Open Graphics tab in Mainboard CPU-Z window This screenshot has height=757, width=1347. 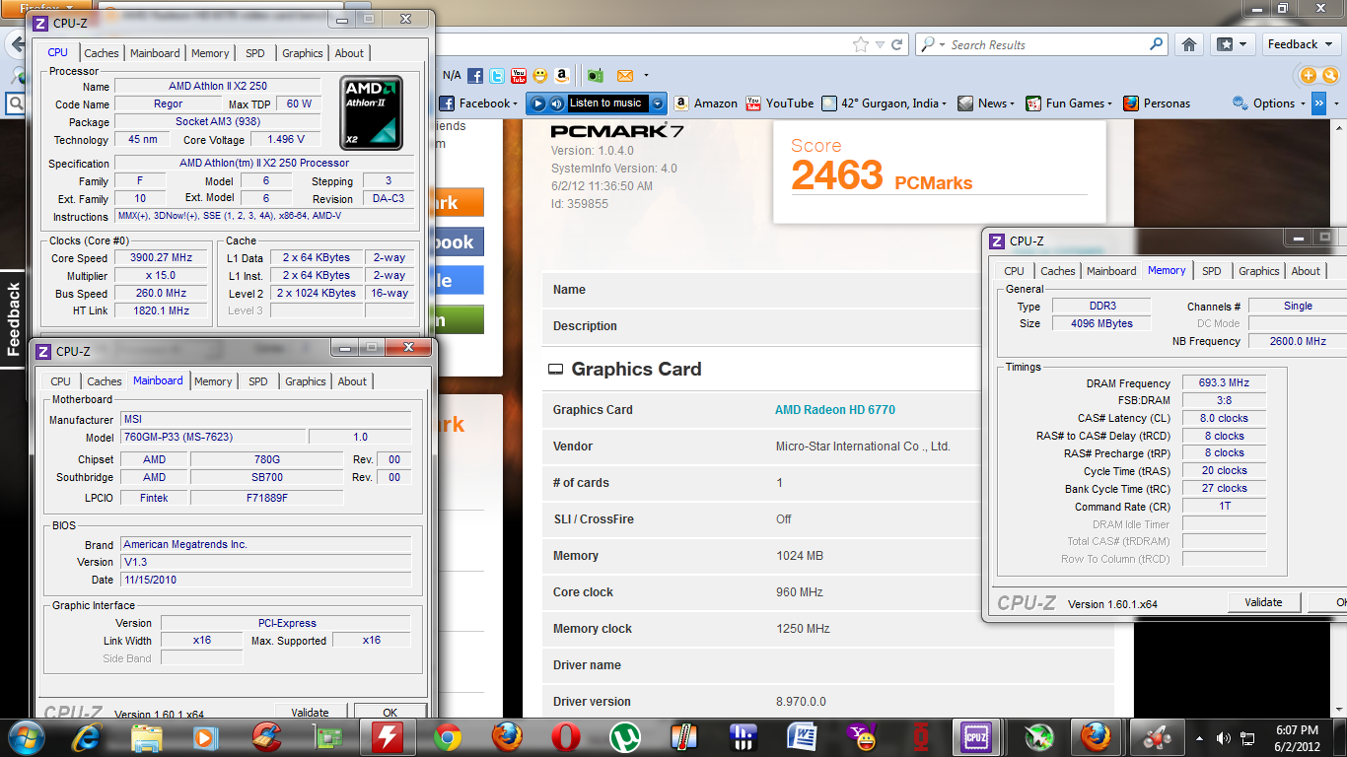(306, 381)
